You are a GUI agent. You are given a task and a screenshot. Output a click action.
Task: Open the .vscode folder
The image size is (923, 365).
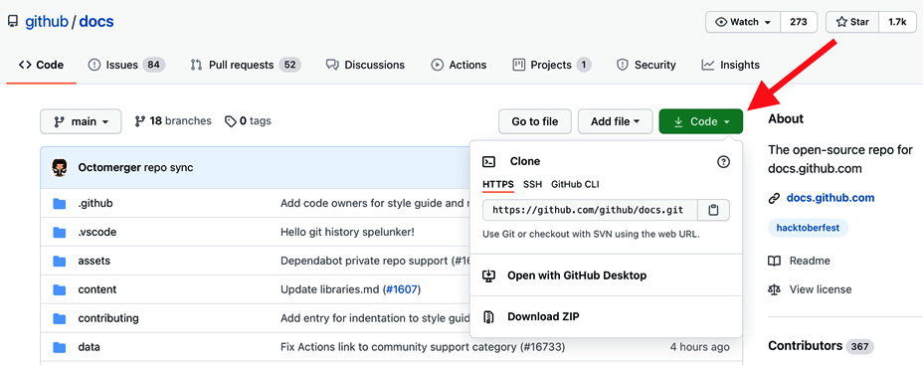click(97, 232)
